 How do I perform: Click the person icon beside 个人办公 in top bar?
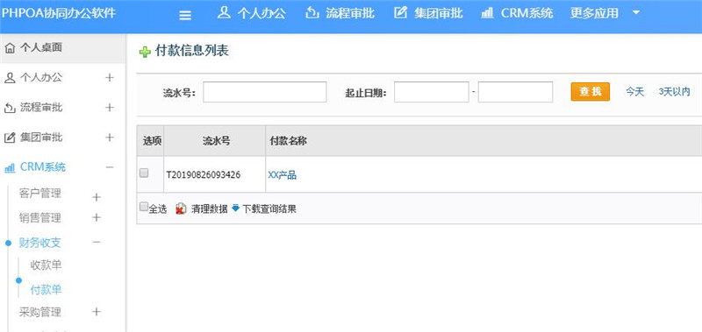[x=224, y=13]
